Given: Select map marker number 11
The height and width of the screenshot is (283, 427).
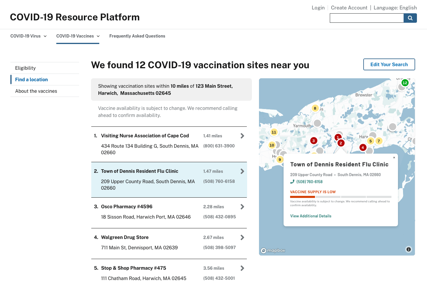Looking at the screenshot, I should coord(274,132).
